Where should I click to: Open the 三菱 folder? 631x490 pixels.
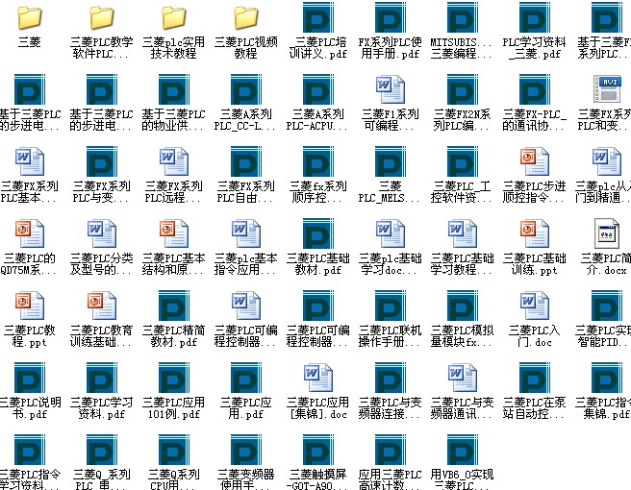(30, 19)
